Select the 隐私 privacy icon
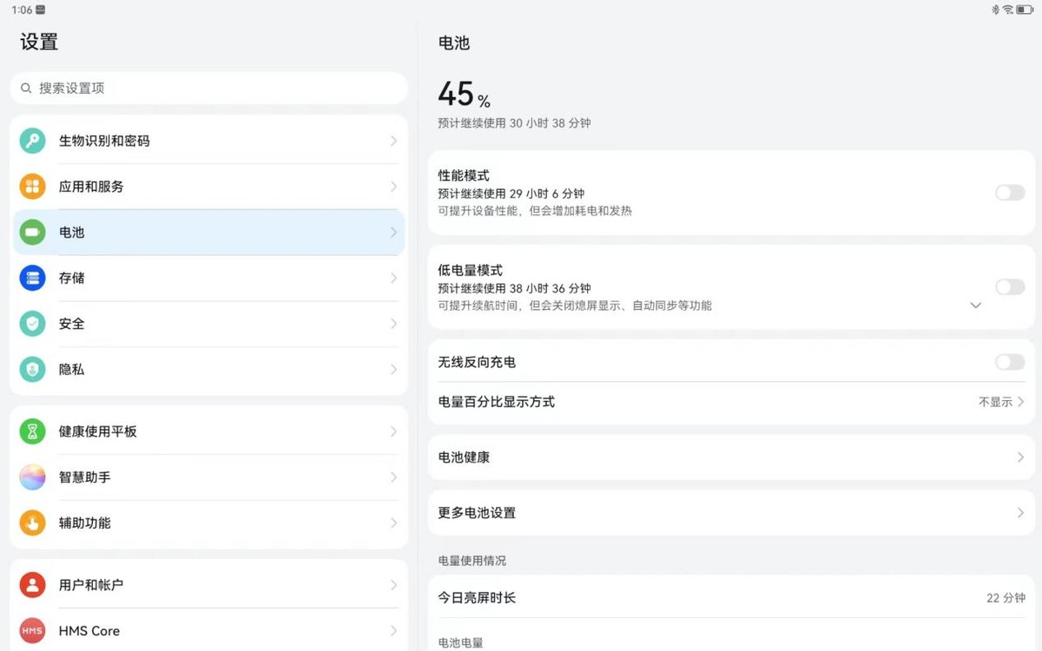This screenshot has width=1042, height=651. [x=32, y=370]
